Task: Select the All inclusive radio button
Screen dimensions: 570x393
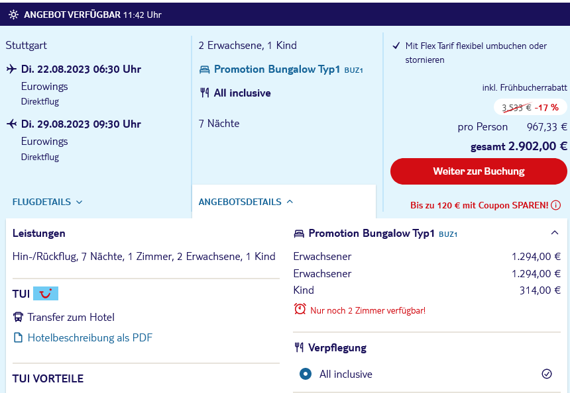Action: pos(306,374)
